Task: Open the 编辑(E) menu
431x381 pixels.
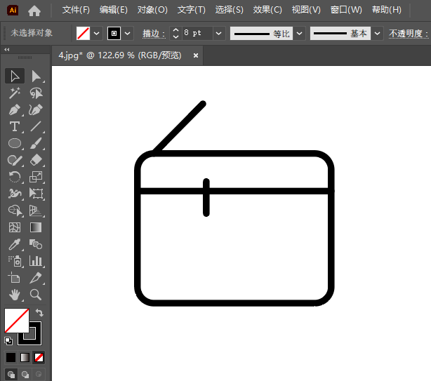Action: point(114,10)
